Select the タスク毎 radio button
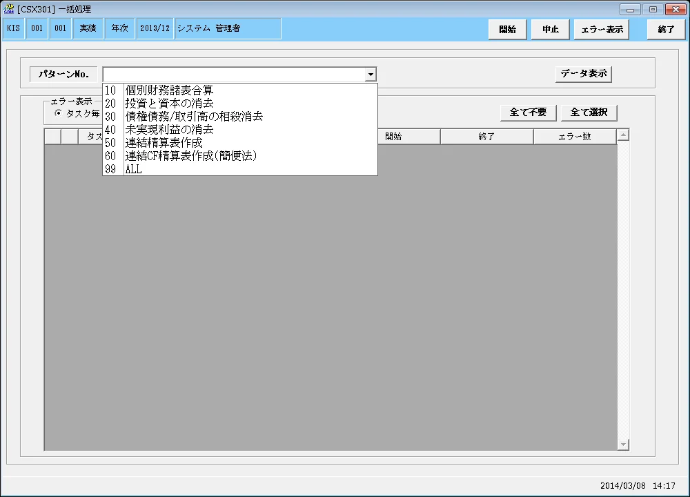 (x=58, y=114)
